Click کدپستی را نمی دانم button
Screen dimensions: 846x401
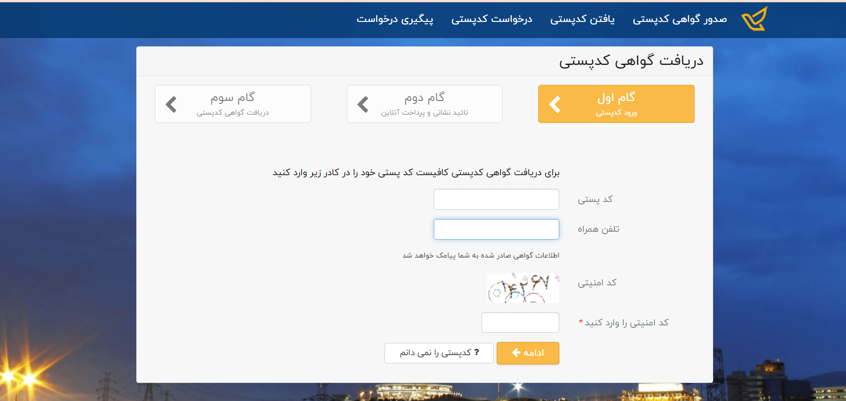[439, 353]
